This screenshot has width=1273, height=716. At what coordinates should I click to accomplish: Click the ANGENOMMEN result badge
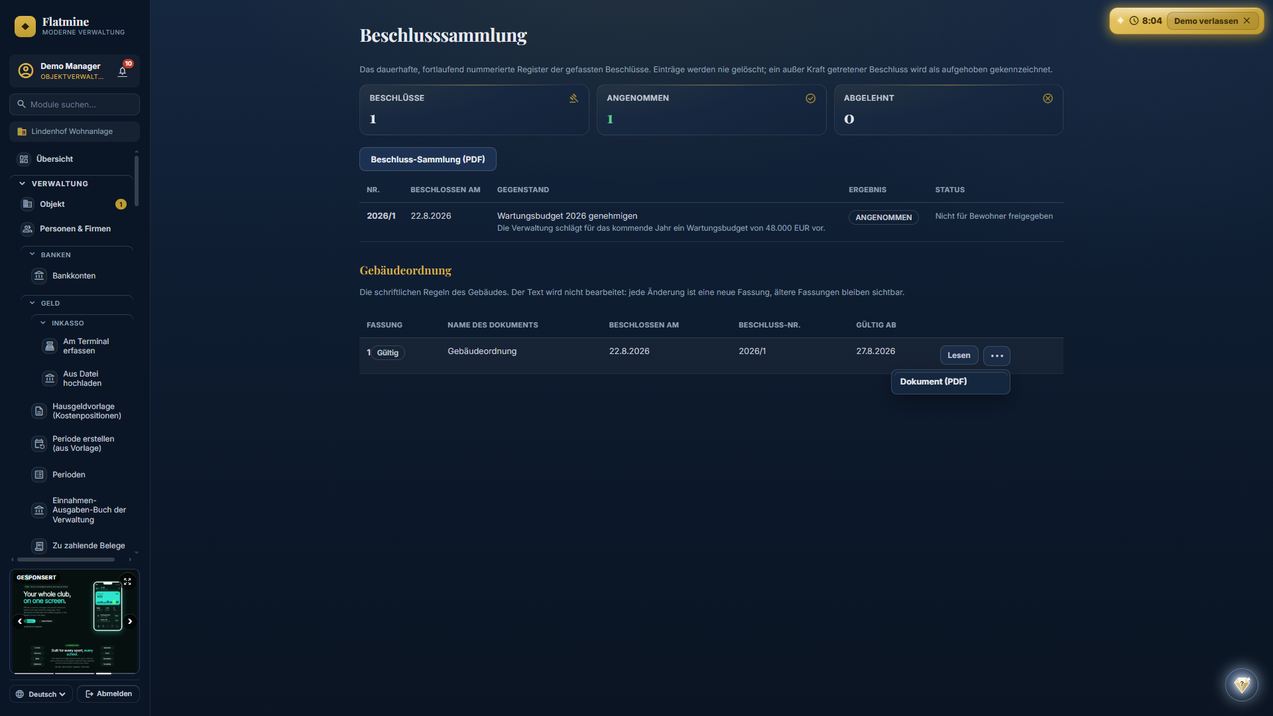coord(883,217)
